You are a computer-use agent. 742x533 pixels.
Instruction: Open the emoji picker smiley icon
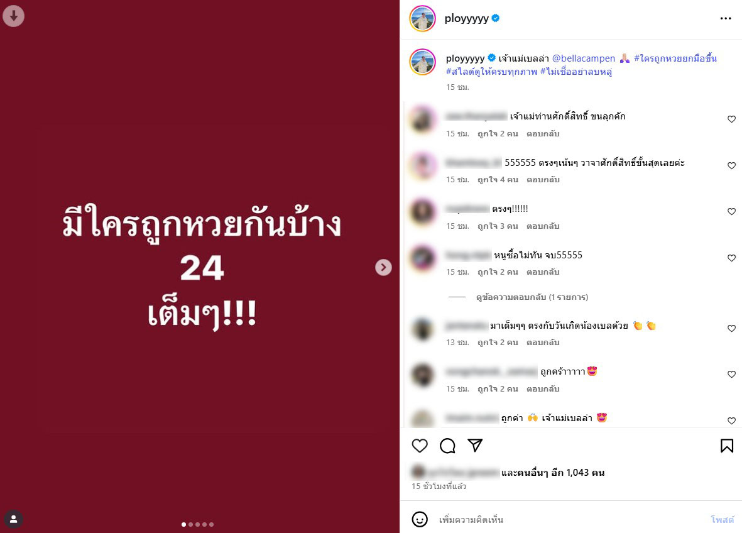[420, 519]
